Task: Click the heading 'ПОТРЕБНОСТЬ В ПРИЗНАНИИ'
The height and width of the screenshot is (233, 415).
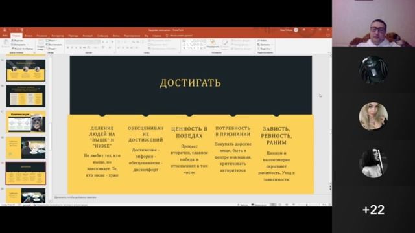Action: tap(233, 131)
